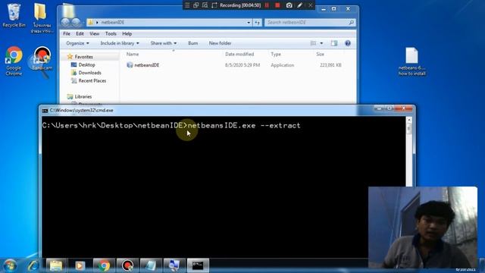Click the rectangle-area icon in recording bar

click(214, 5)
